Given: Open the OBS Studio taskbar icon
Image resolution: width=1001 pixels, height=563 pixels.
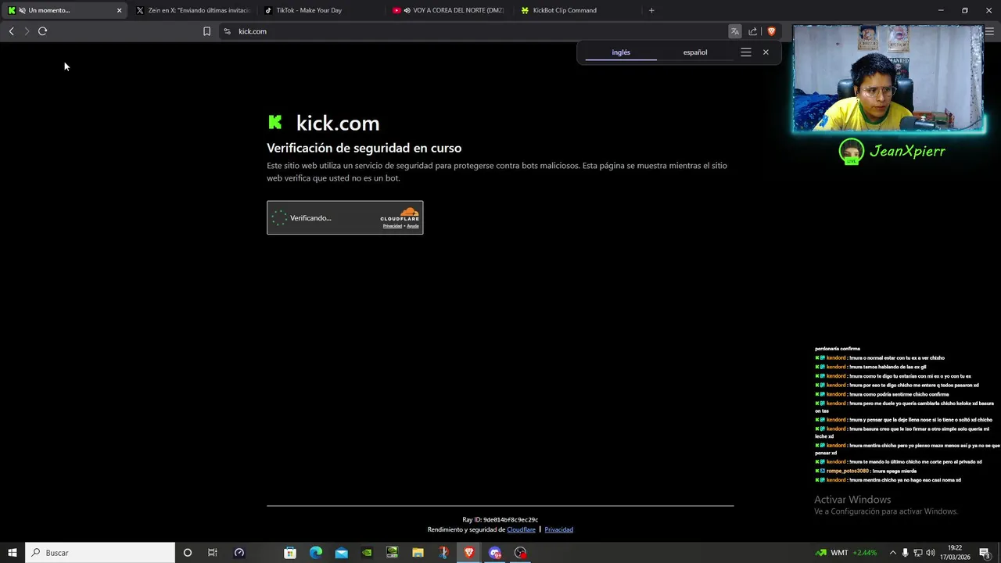Looking at the screenshot, I should pos(521,552).
